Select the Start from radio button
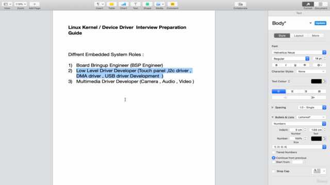Viewport: 330px width, 185px height. (274, 162)
